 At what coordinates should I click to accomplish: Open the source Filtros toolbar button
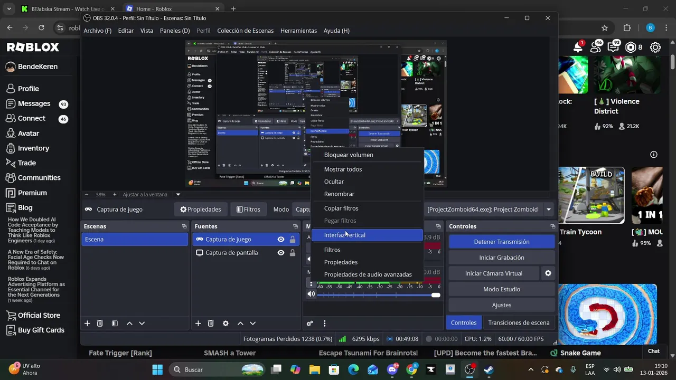click(x=248, y=210)
